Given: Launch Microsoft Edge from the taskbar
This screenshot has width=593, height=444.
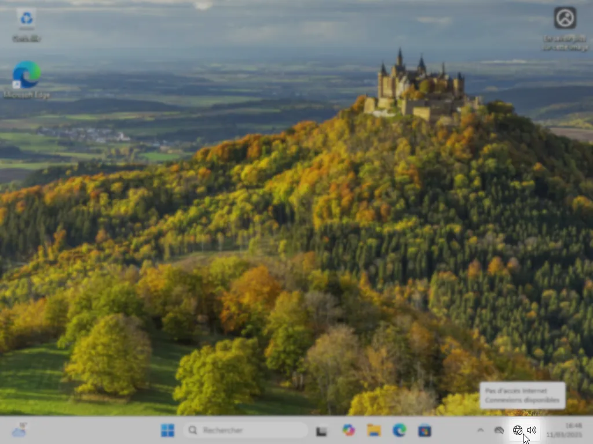Looking at the screenshot, I should click(x=400, y=430).
